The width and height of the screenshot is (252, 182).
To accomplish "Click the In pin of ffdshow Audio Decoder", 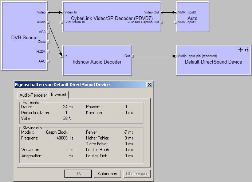I will [x=62, y=56].
